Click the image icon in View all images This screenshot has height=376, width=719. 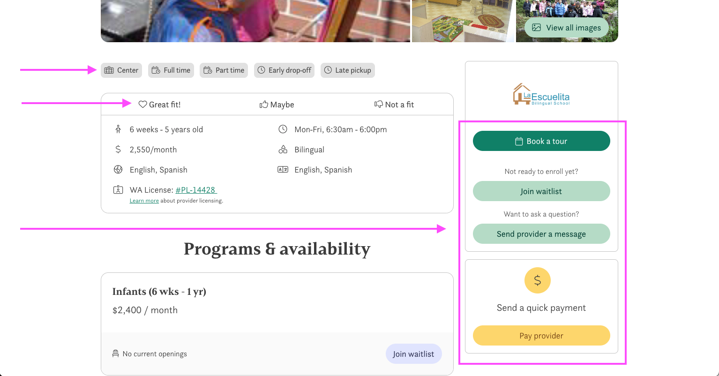point(537,28)
